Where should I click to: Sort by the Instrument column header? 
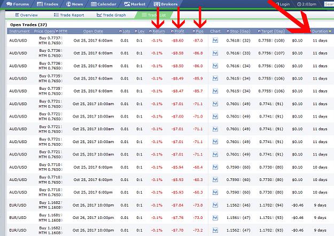coord(19,32)
